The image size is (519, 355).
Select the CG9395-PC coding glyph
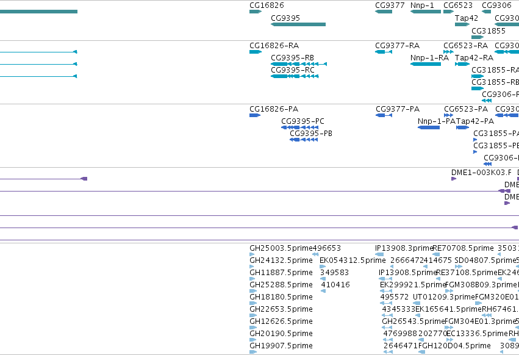(x=300, y=127)
